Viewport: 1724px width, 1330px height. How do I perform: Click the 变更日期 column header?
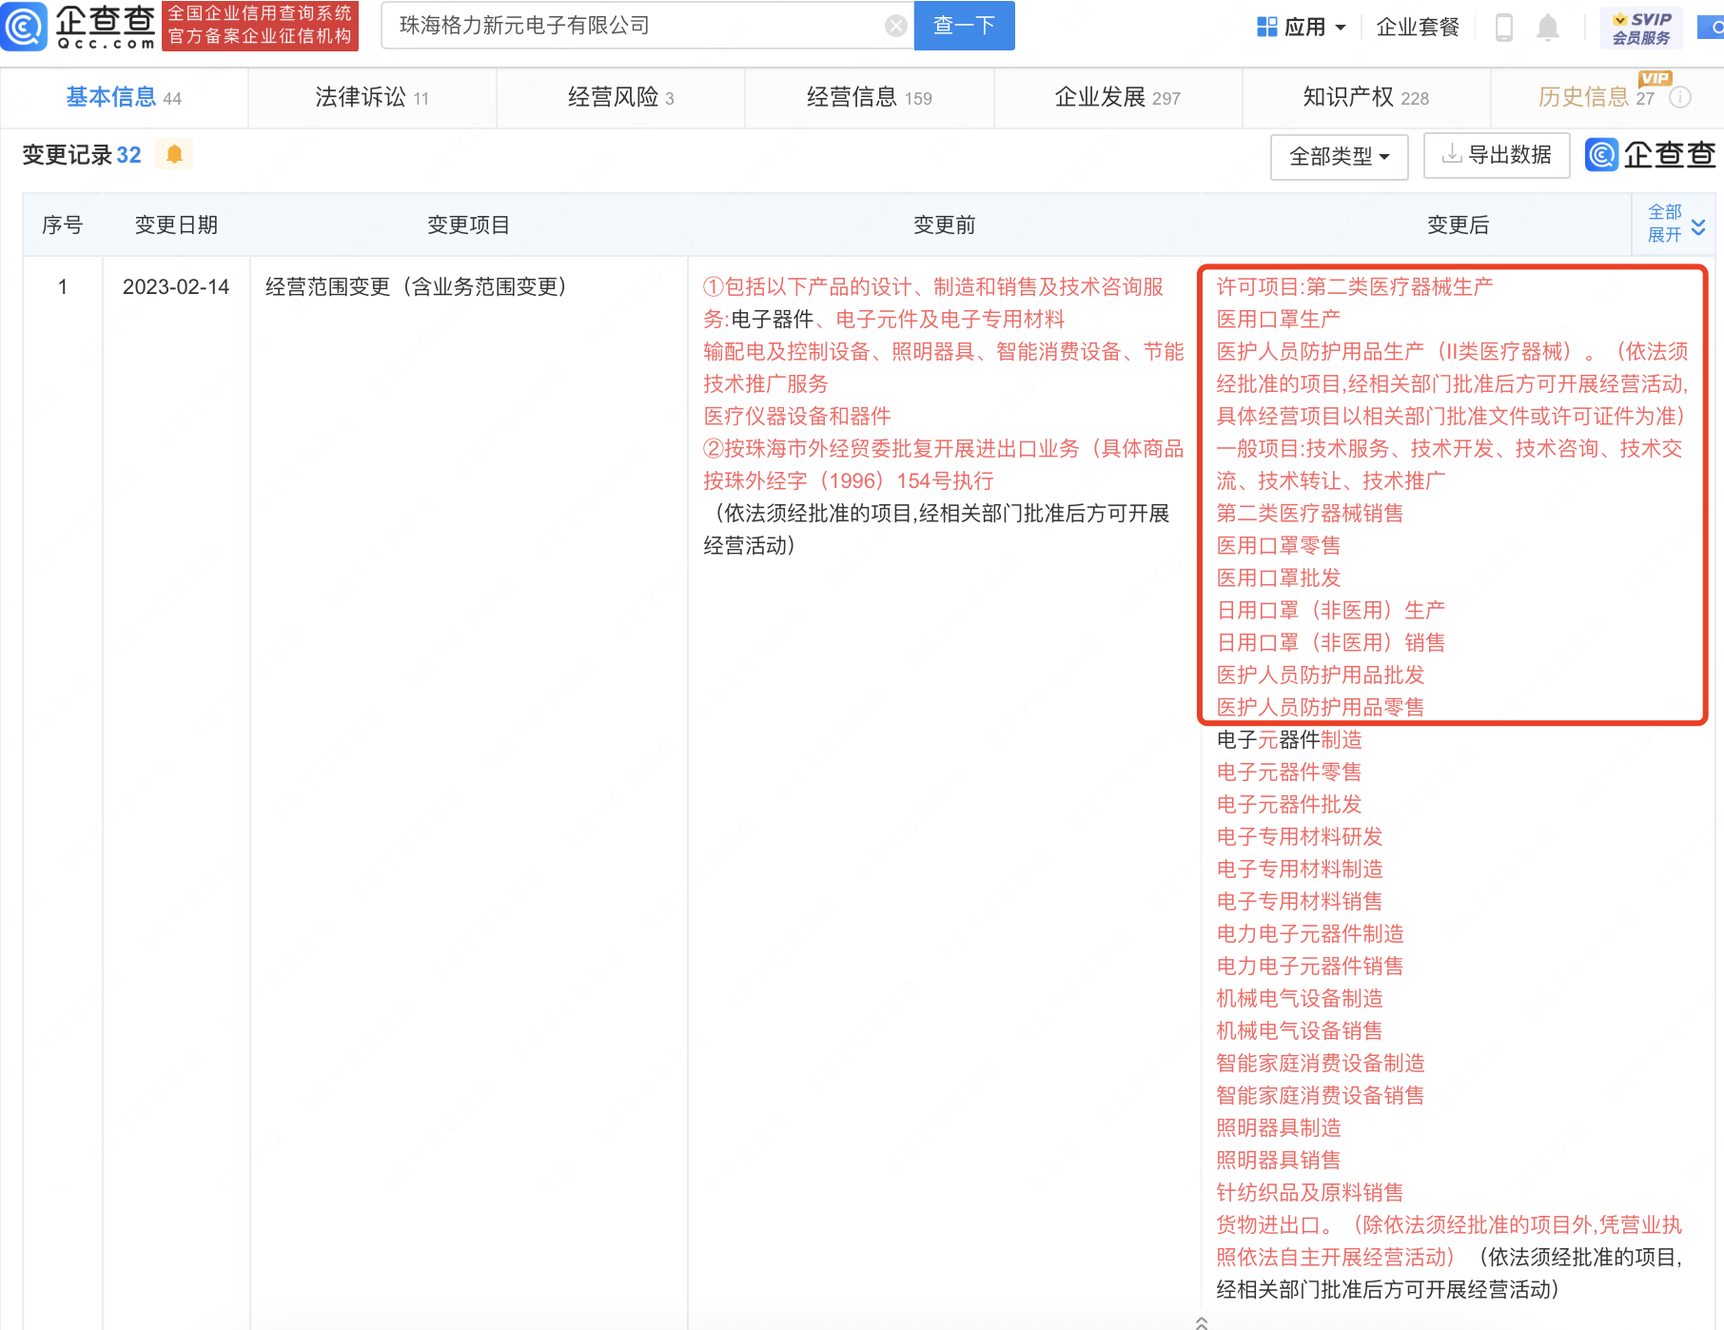click(176, 225)
